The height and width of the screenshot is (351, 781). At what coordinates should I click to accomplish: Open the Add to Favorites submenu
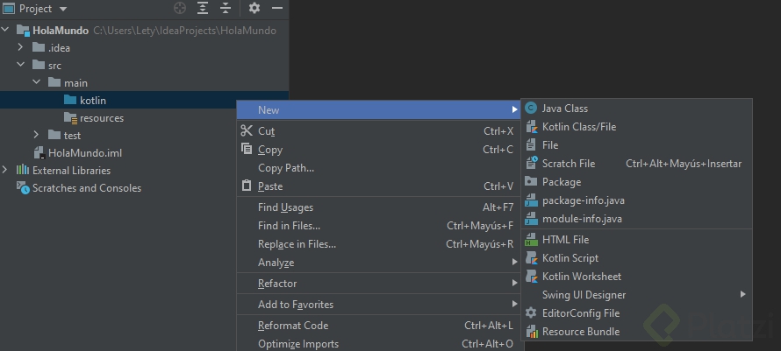[x=378, y=305]
